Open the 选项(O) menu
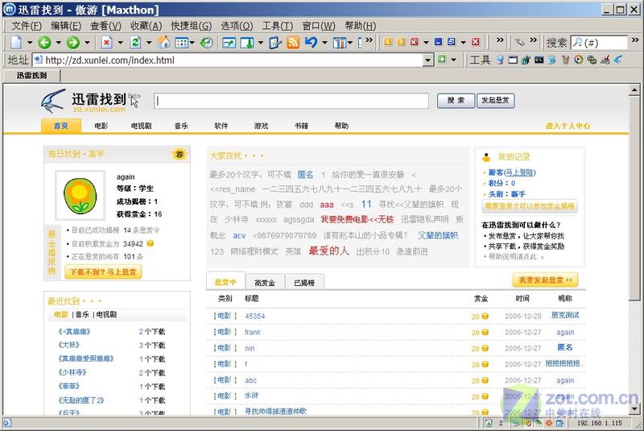 click(237, 26)
